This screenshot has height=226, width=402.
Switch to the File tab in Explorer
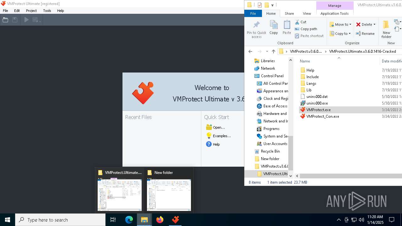click(253, 13)
